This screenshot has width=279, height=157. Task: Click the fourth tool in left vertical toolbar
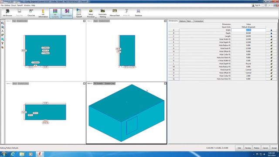point(3,35)
